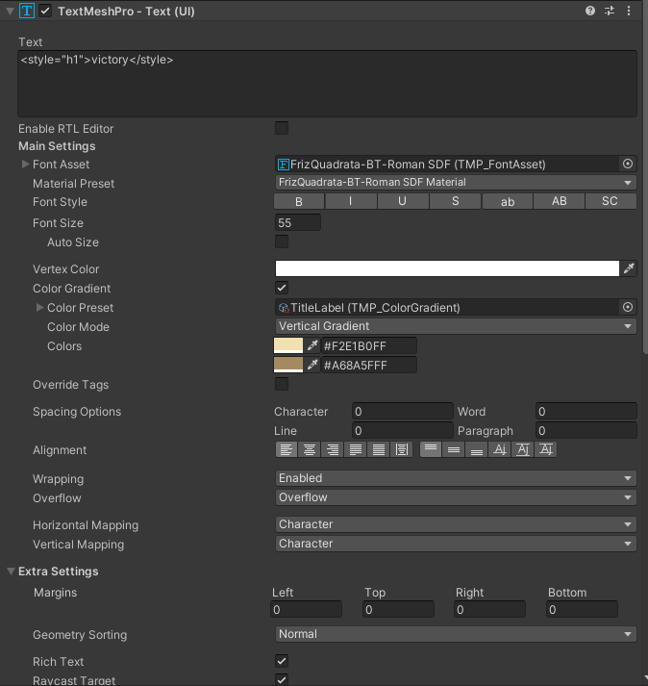
Task: Disable the Color Gradient checkbox
Action: pyautogui.click(x=282, y=288)
